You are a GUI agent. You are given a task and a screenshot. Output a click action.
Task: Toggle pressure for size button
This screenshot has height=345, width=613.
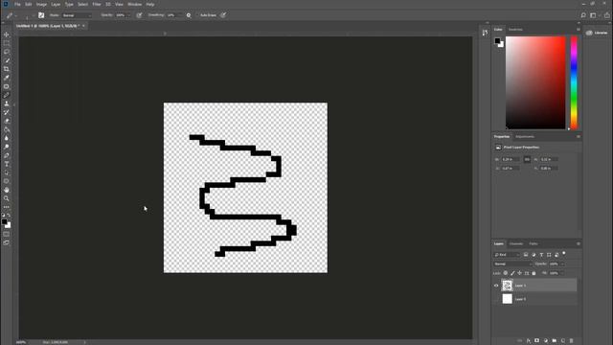pos(222,15)
